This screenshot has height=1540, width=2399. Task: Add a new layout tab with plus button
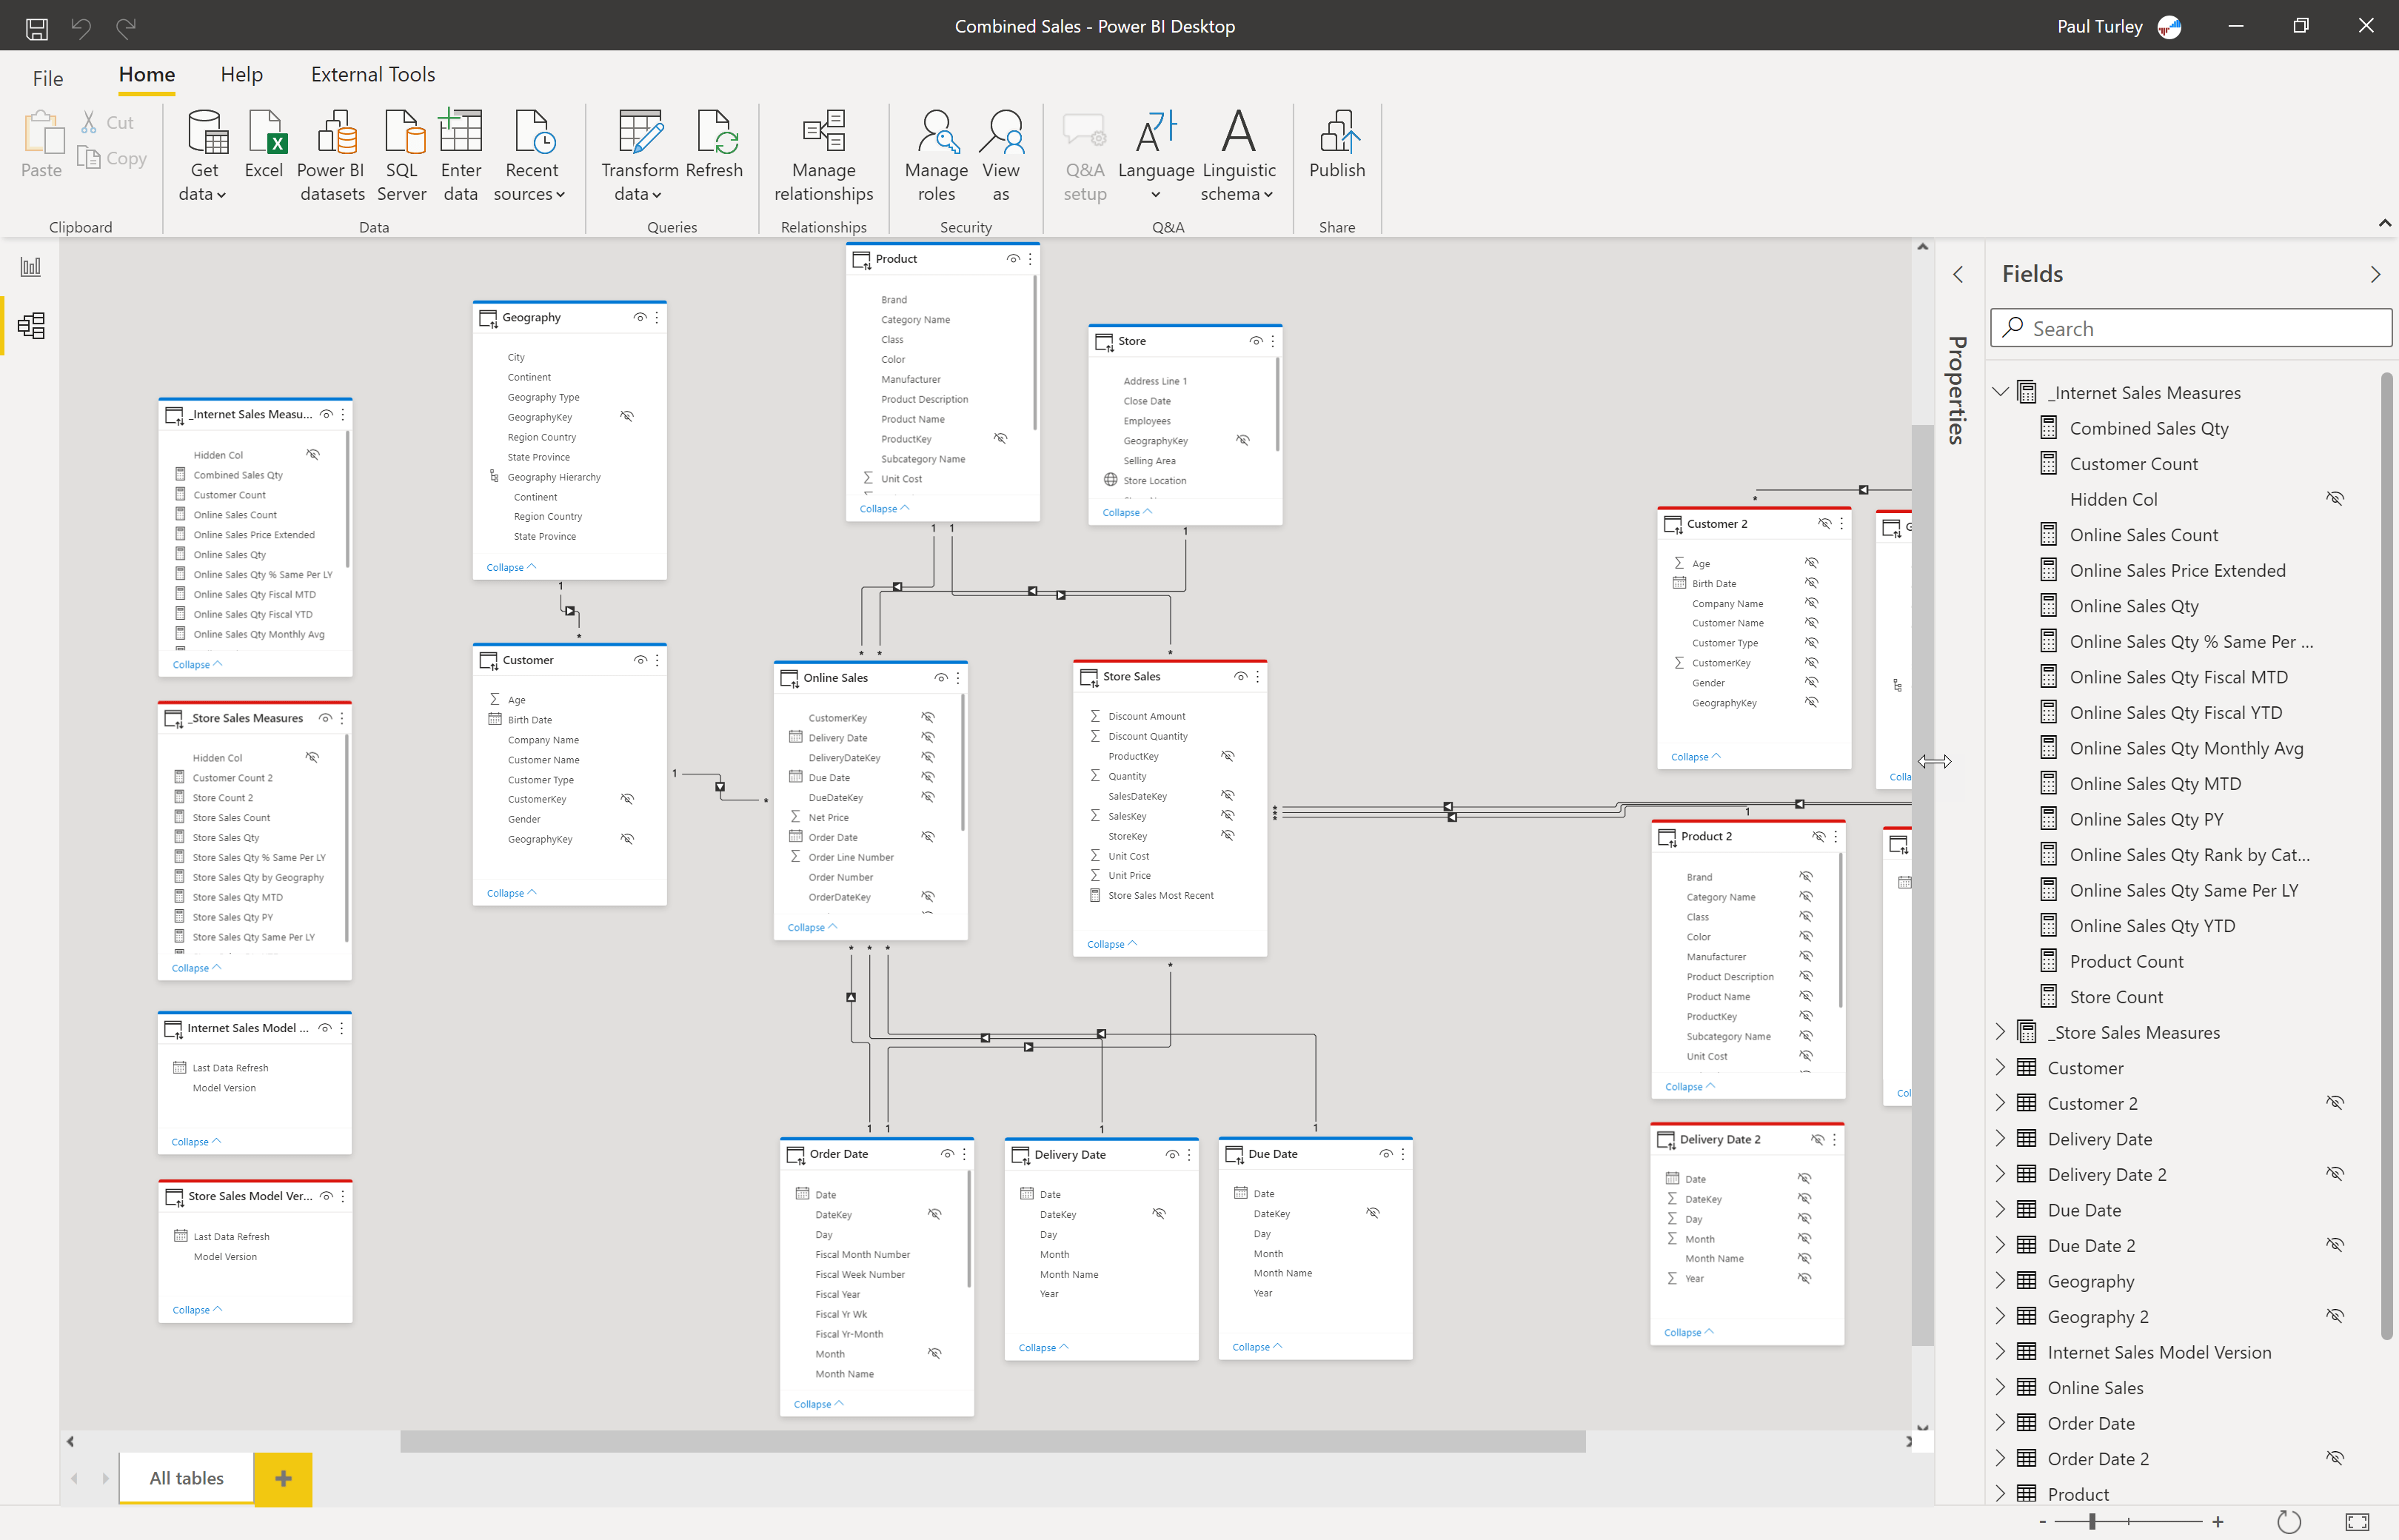coord(283,1478)
